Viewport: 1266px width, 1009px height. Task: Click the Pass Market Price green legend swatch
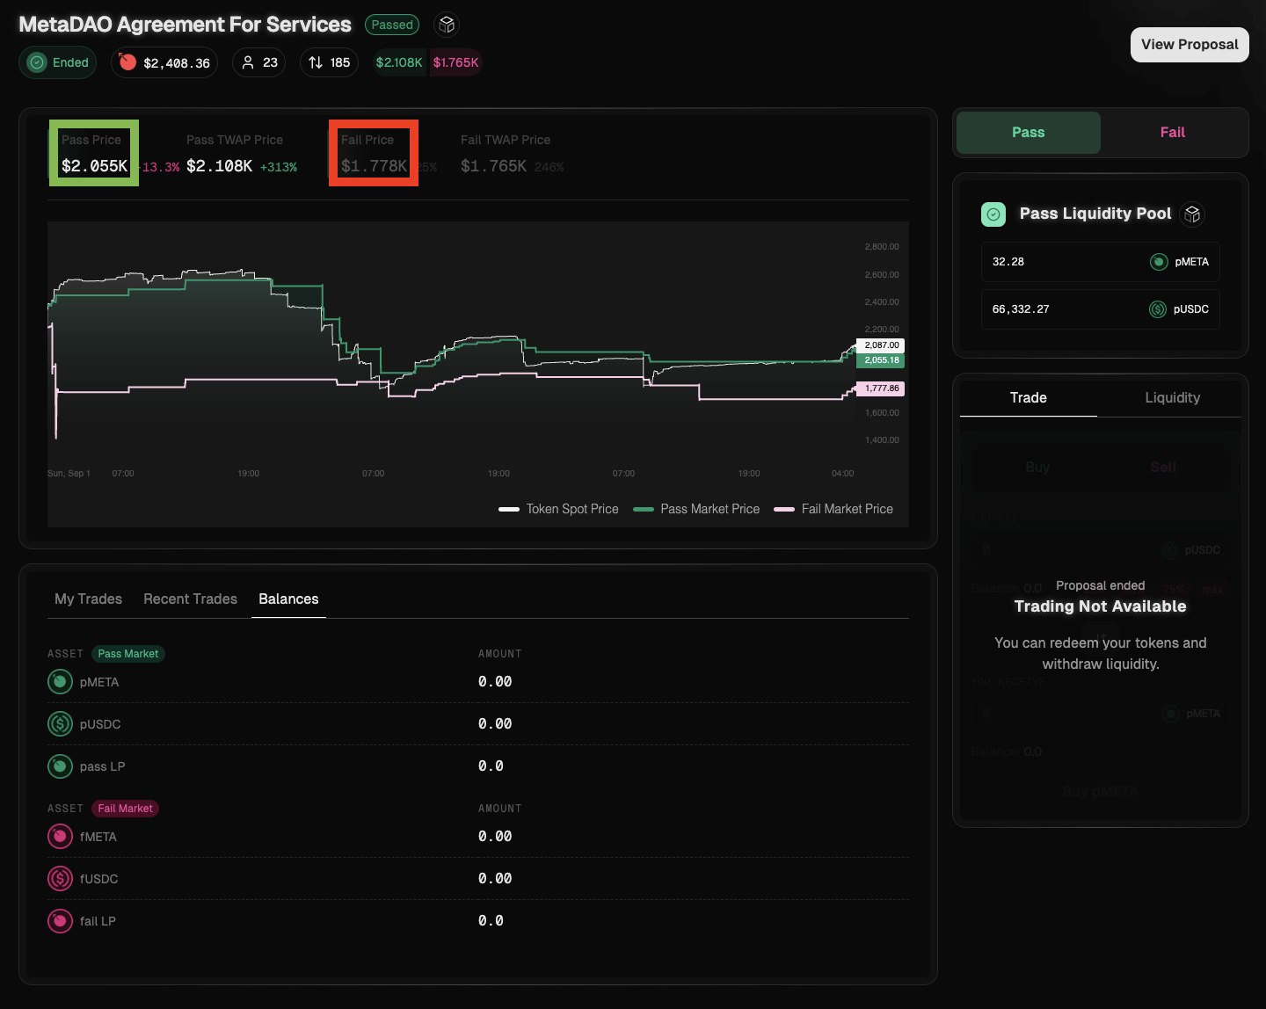tap(644, 509)
